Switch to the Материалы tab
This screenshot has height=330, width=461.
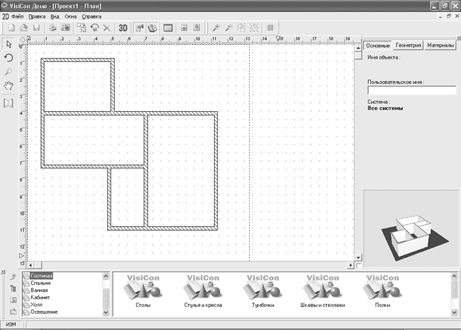439,46
